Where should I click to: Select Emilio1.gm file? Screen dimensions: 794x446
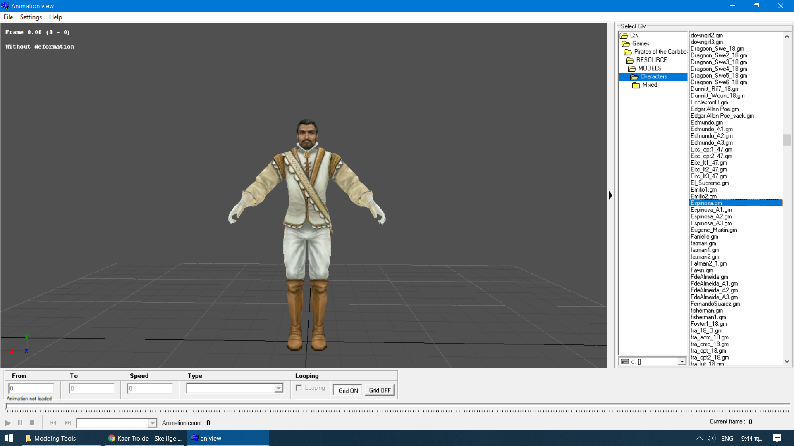(703, 190)
